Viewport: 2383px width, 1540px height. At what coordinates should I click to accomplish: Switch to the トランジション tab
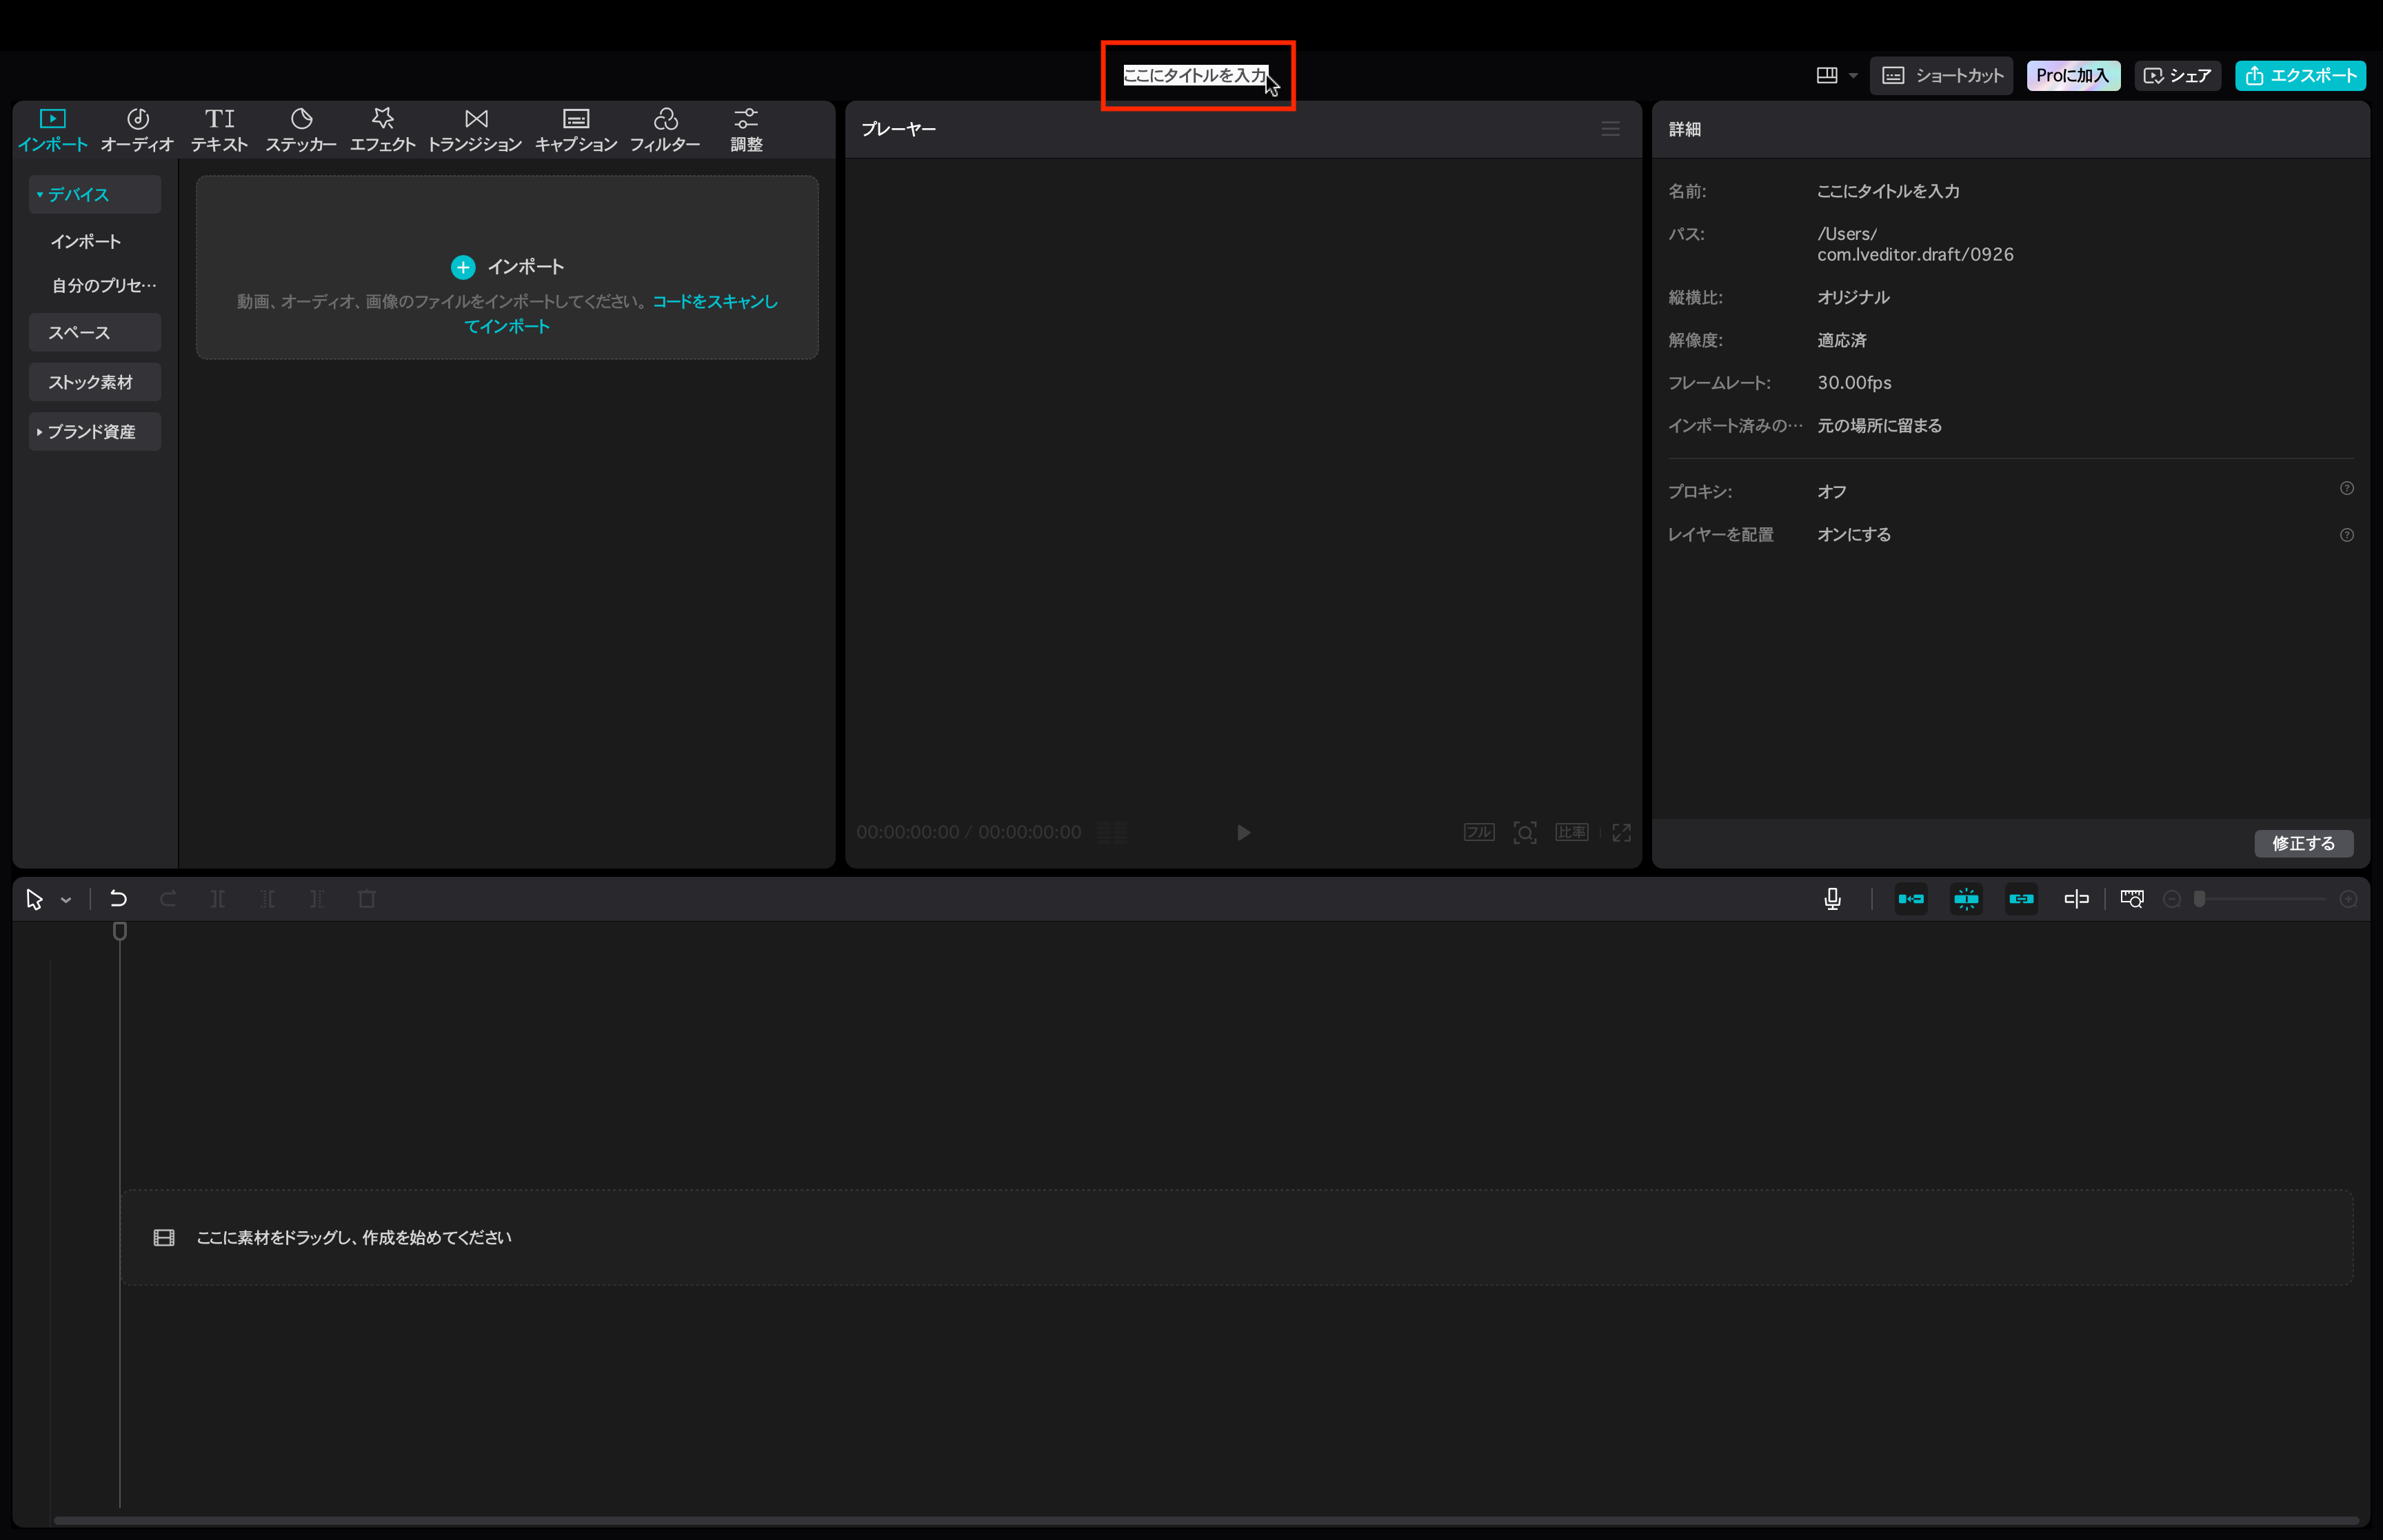click(x=475, y=130)
